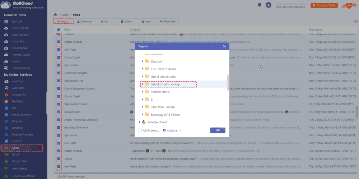Uncheck the Spiceworks Poll email checkbox
The width and height of the screenshot is (359, 179).
point(59,81)
